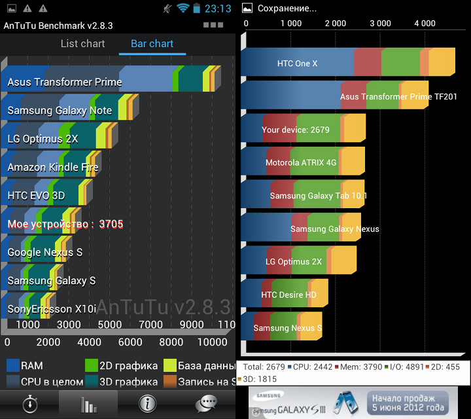471x419 pixels.
Task: Tap the Начало продаж 5 июня button
Action: [408, 403]
